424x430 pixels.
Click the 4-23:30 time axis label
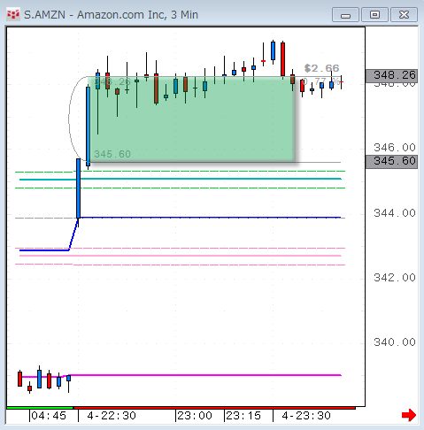click(306, 416)
